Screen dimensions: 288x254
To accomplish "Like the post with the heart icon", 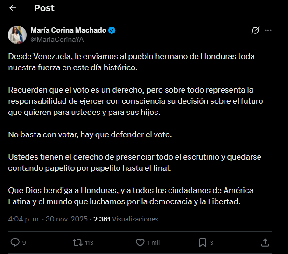I will coord(140,242).
